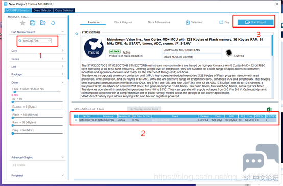Load saved searches folder icon
Viewport: 283px width, 186px height.
[x=43, y=23]
